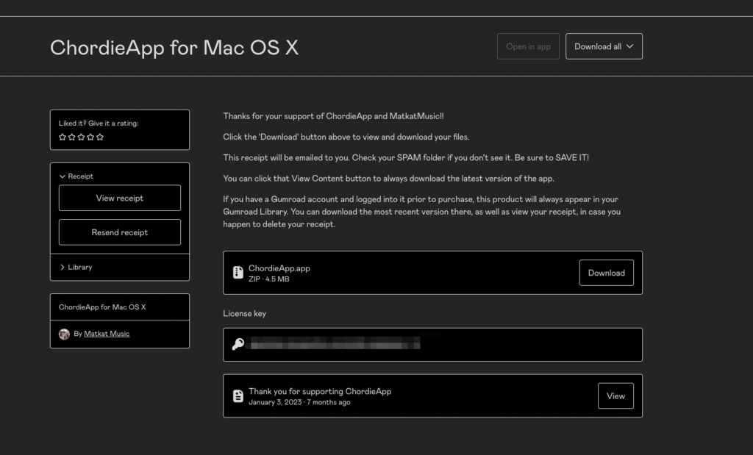Image resolution: width=753 pixels, height=455 pixels.
Task: Collapse the Receipt section
Action: tap(76, 176)
